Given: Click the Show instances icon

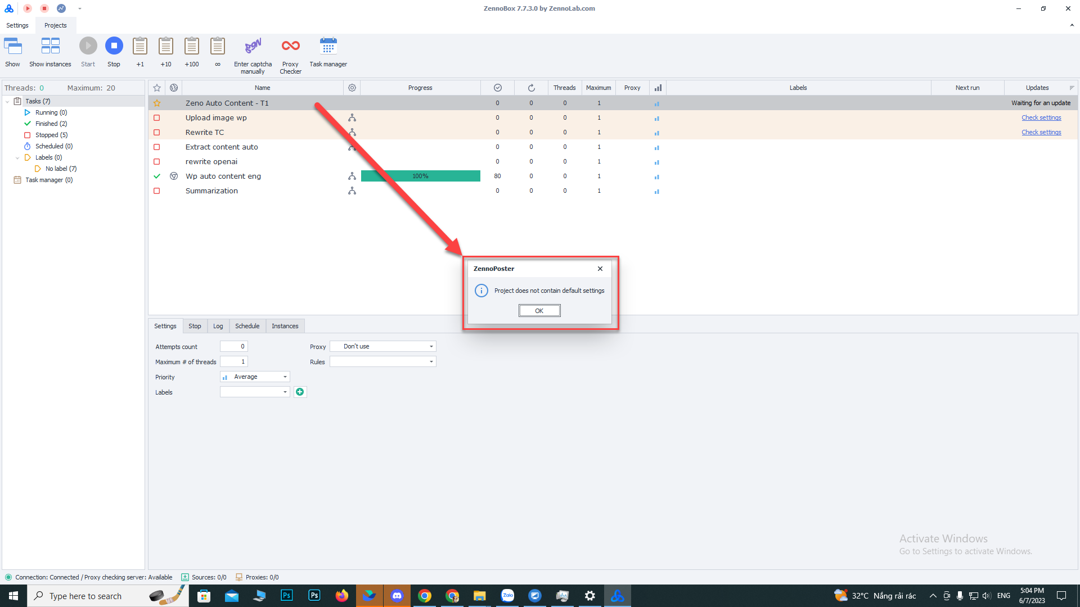Looking at the screenshot, I should pyautogui.click(x=50, y=46).
